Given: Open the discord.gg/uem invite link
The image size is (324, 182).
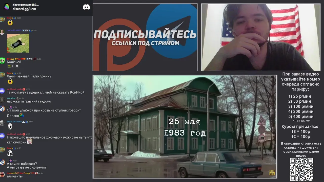Looking at the screenshot, I should tap(24, 9).
